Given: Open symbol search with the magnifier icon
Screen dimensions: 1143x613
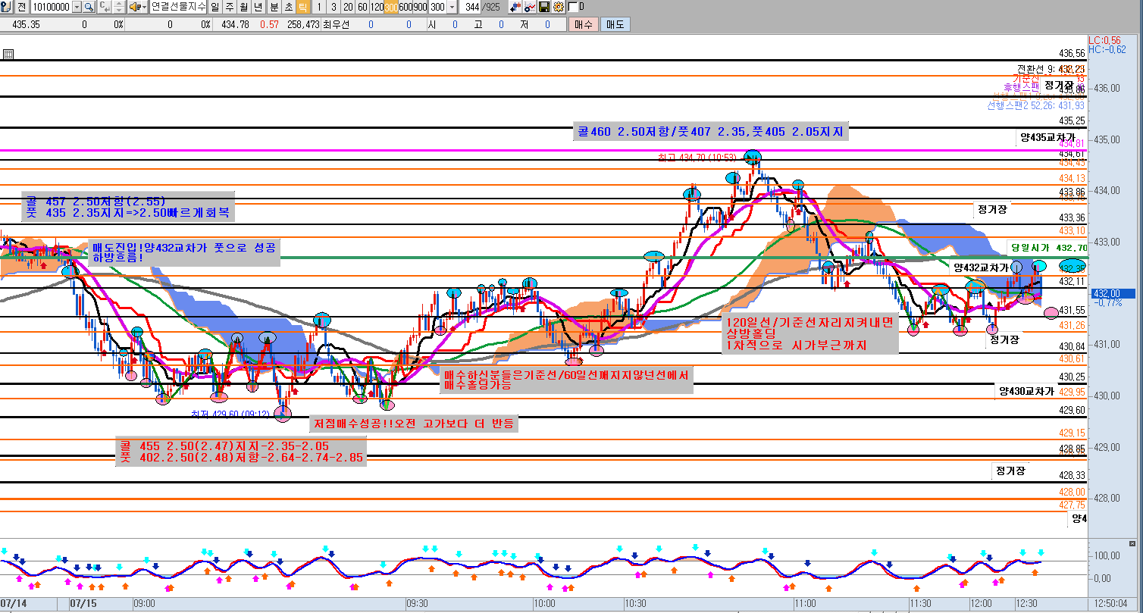Looking at the screenshot, I should [89, 7].
